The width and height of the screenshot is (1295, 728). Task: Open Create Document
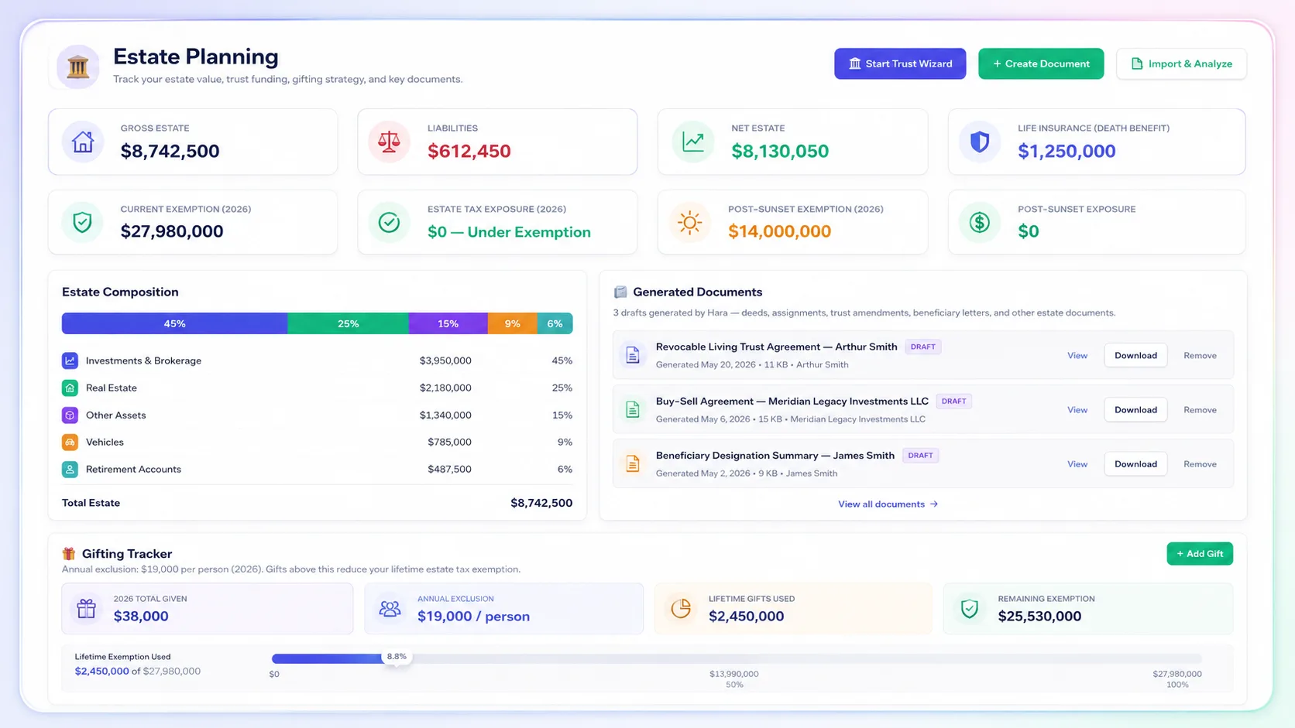(x=1041, y=63)
